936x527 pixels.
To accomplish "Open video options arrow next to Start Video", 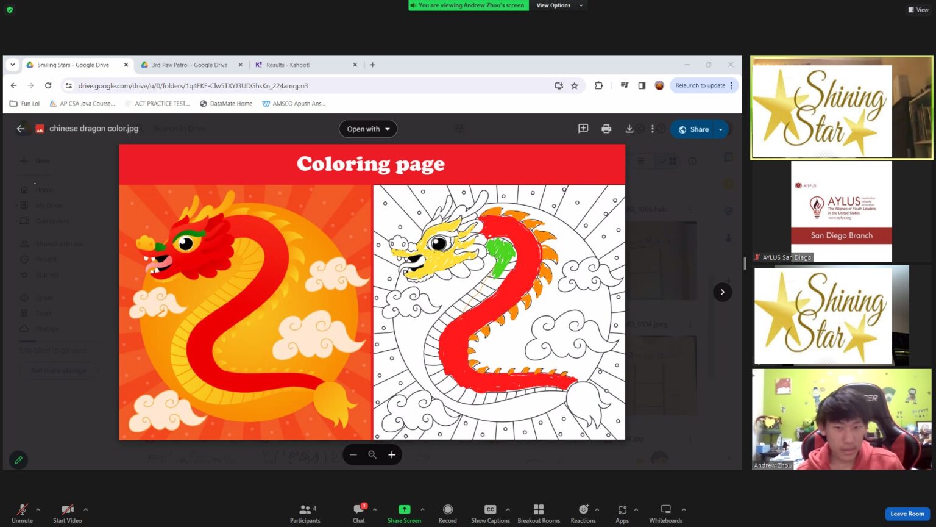I will coord(85,509).
